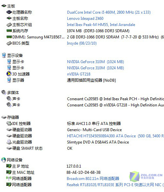This screenshot has height=192, width=164.
Task: Select the IDE 控制器 label
Action: 21,124
